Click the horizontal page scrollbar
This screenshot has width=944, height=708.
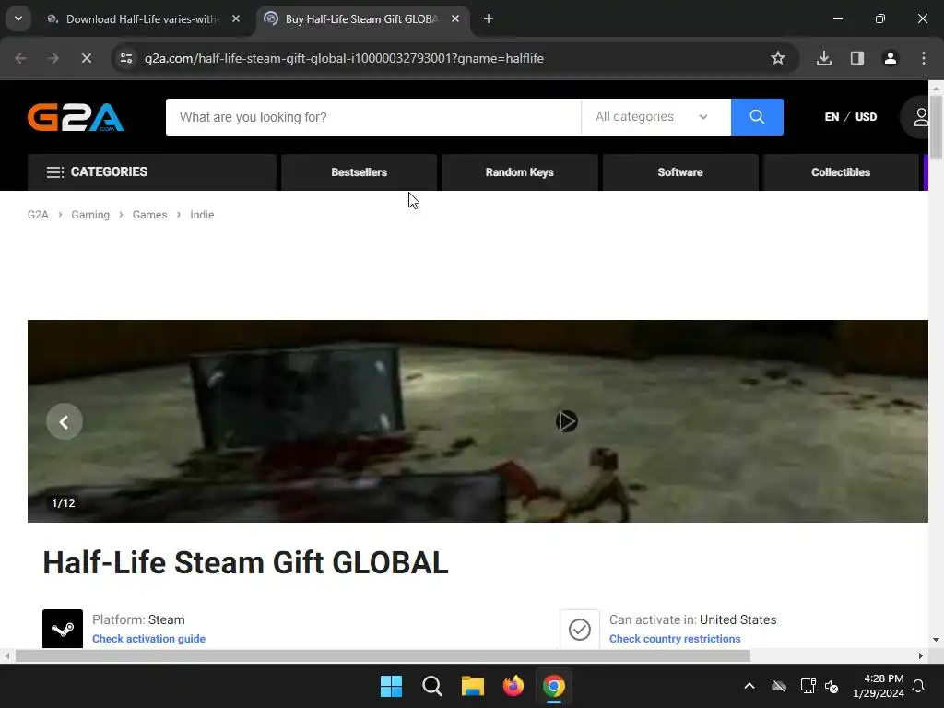(383, 655)
